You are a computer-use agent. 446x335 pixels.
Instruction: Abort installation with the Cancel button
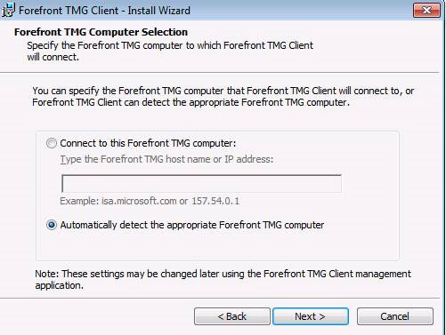pyautogui.click(x=395, y=316)
